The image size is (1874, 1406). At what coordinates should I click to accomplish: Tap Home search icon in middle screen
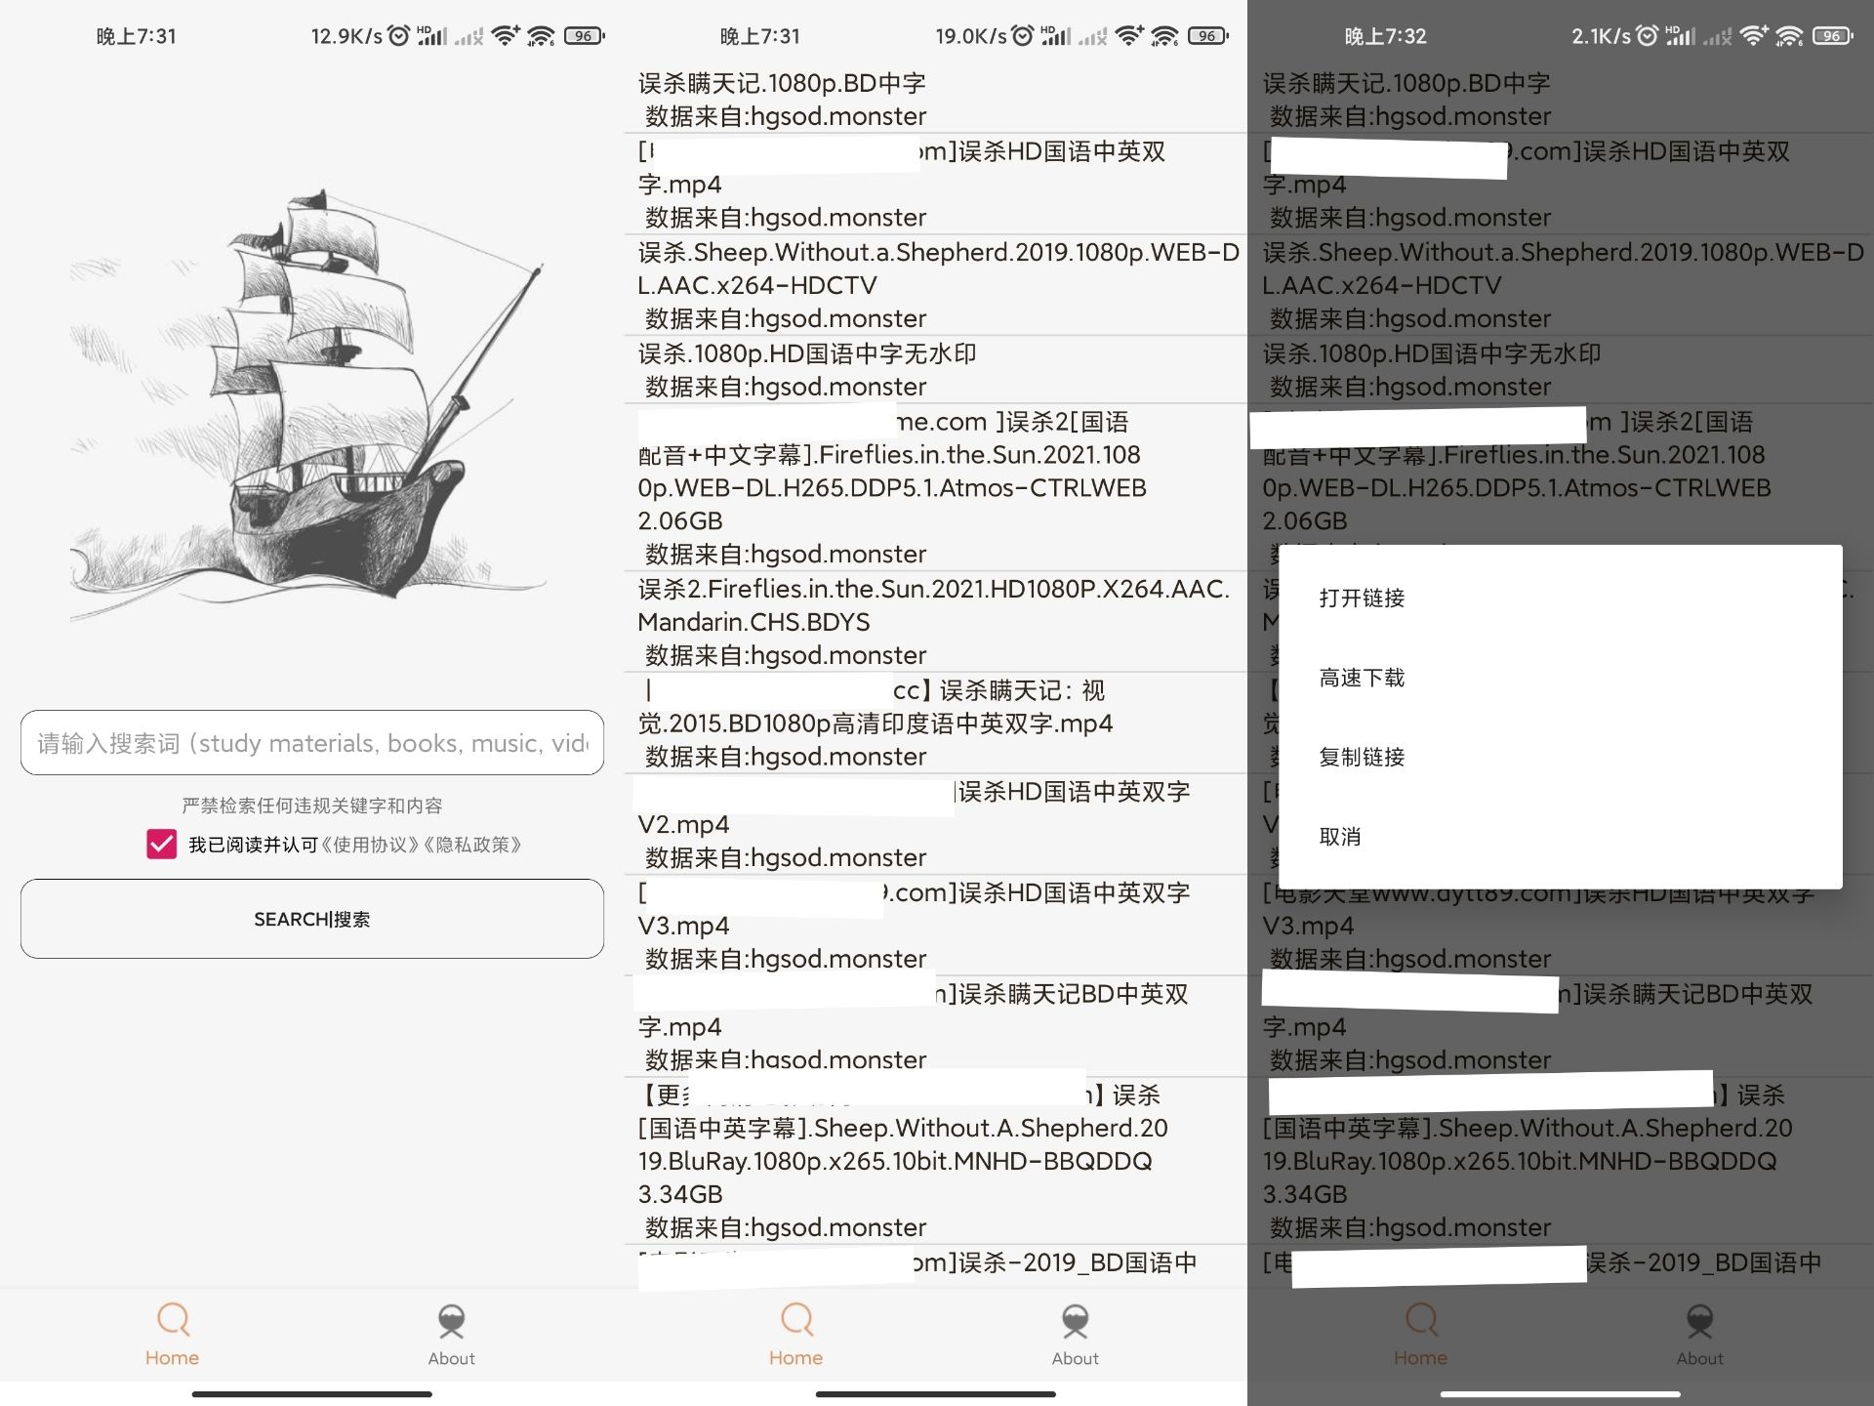coord(796,1320)
